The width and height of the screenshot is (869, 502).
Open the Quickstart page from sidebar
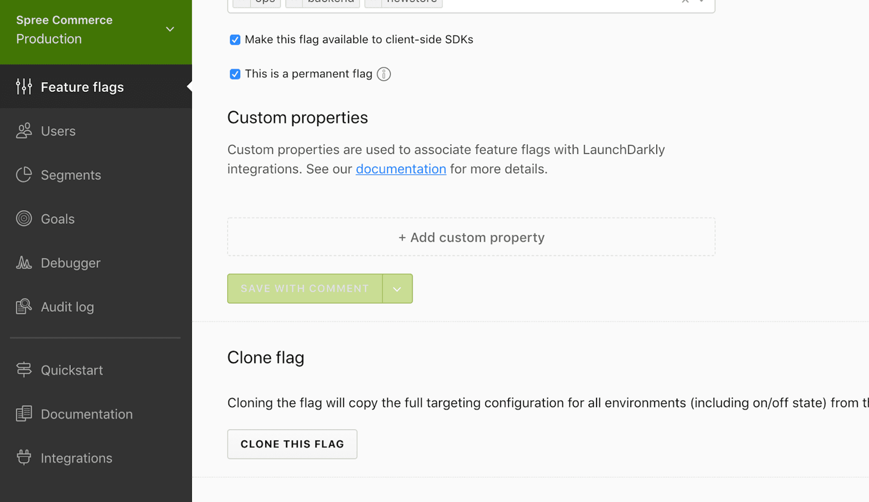click(x=72, y=369)
